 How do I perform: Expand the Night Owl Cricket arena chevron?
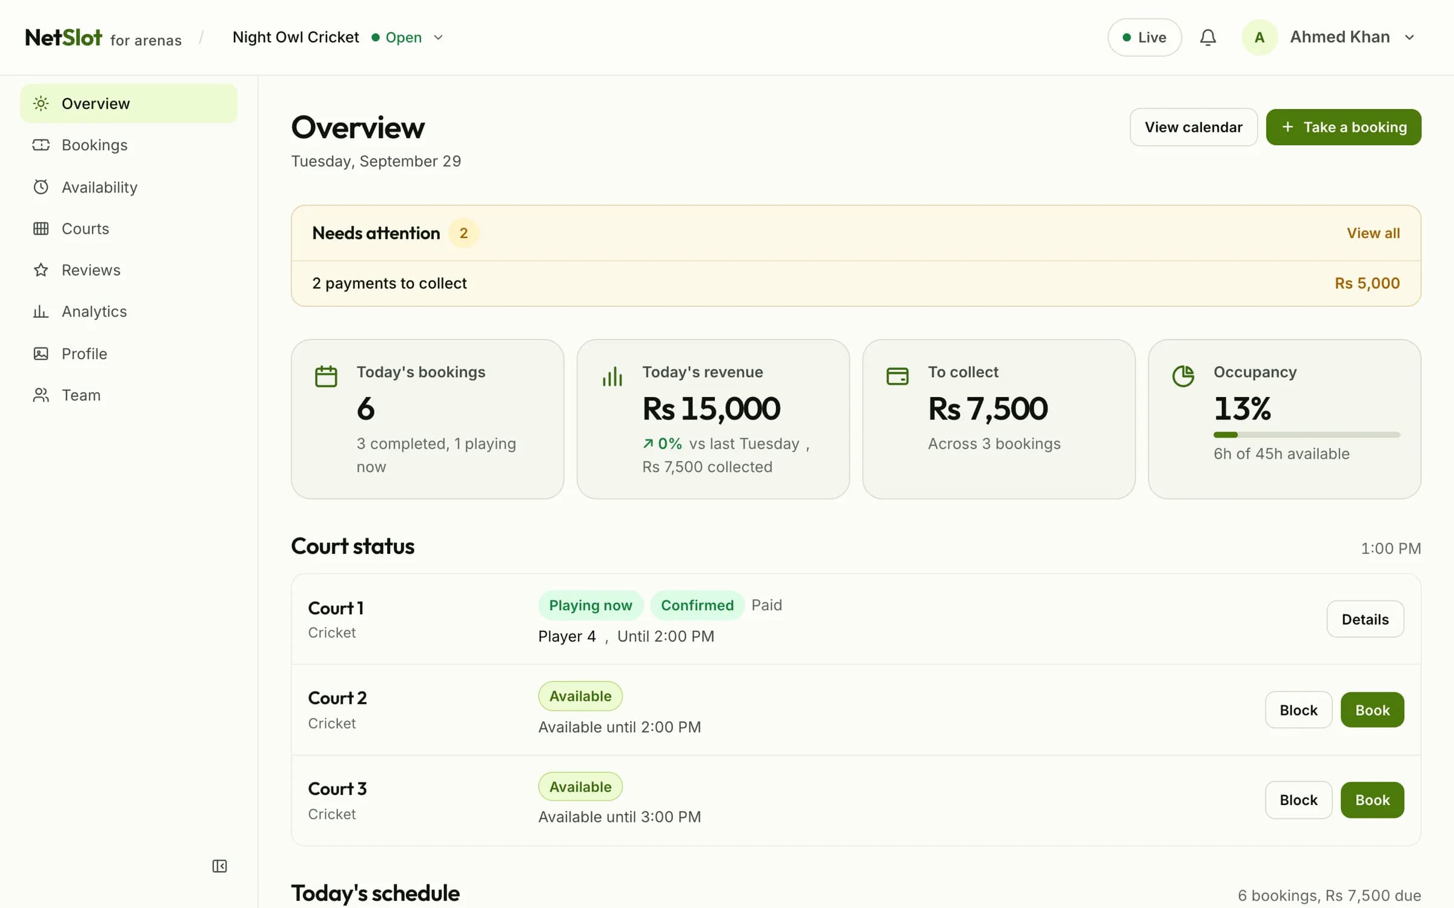[438, 38]
